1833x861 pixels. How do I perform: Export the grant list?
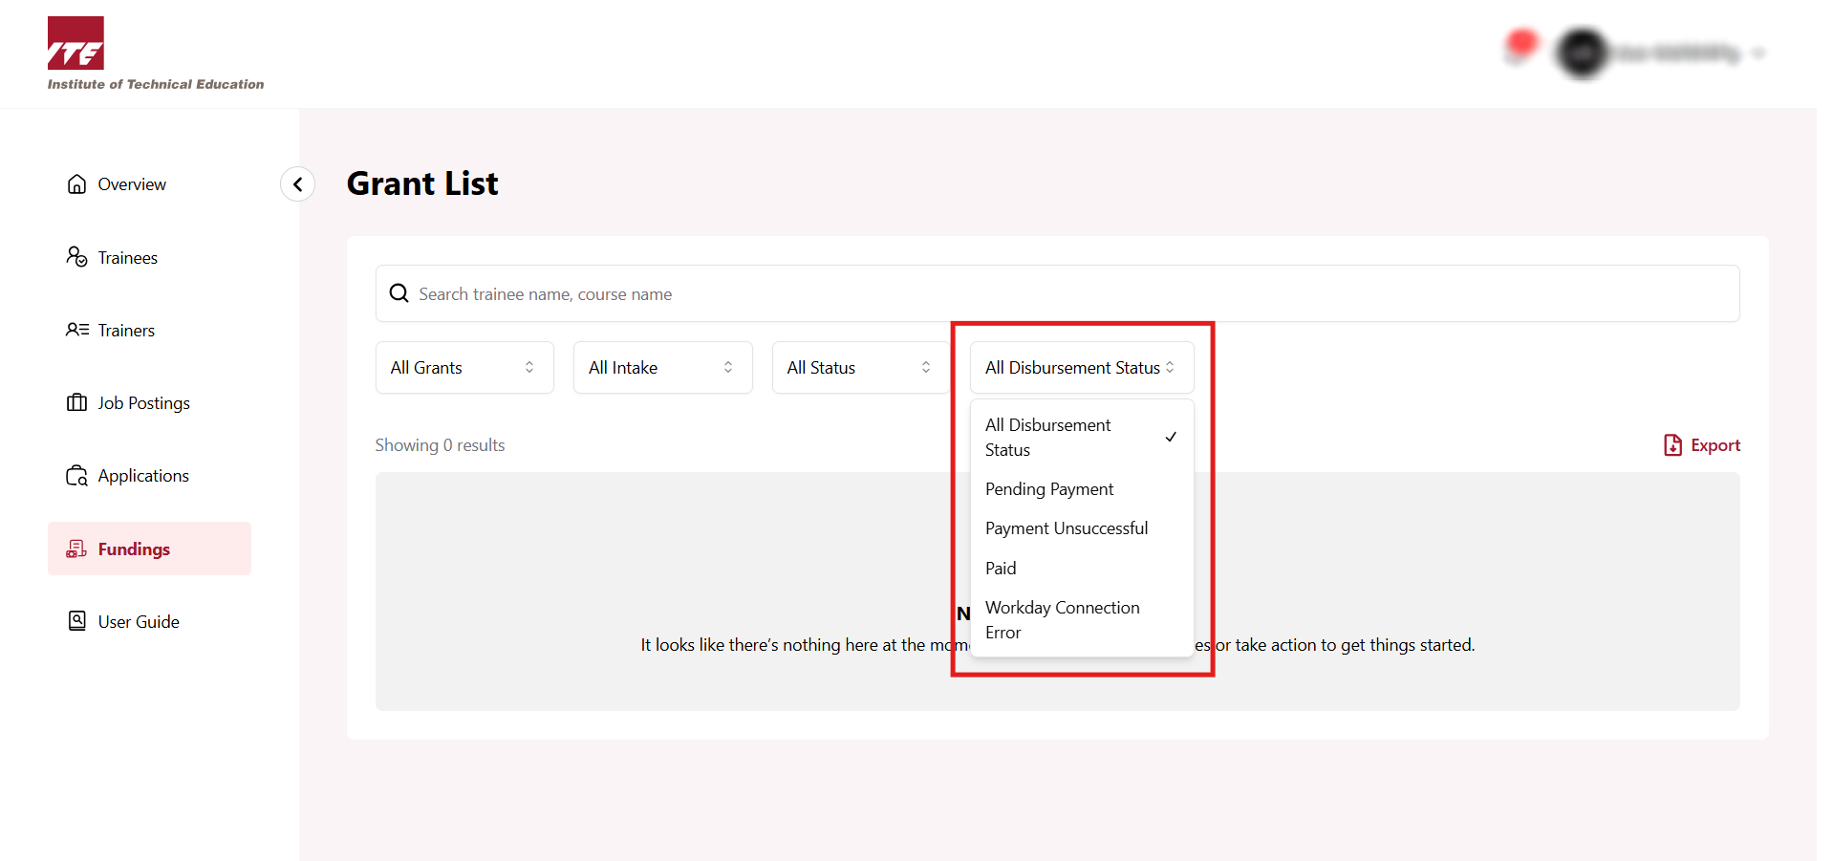point(1702,445)
